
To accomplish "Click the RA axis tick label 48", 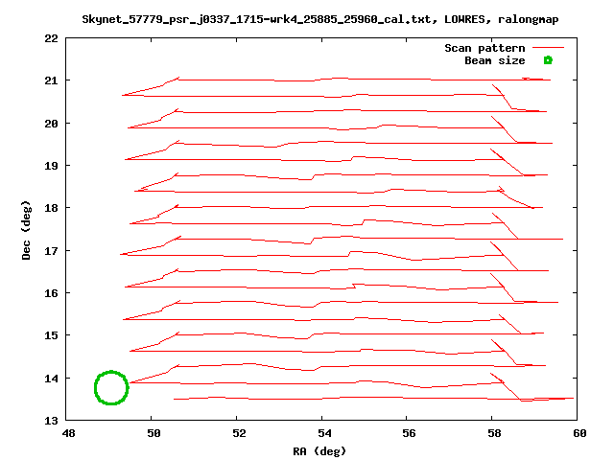I will click(68, 433).
